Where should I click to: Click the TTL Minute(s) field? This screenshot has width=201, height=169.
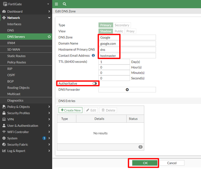click(114, 73)
